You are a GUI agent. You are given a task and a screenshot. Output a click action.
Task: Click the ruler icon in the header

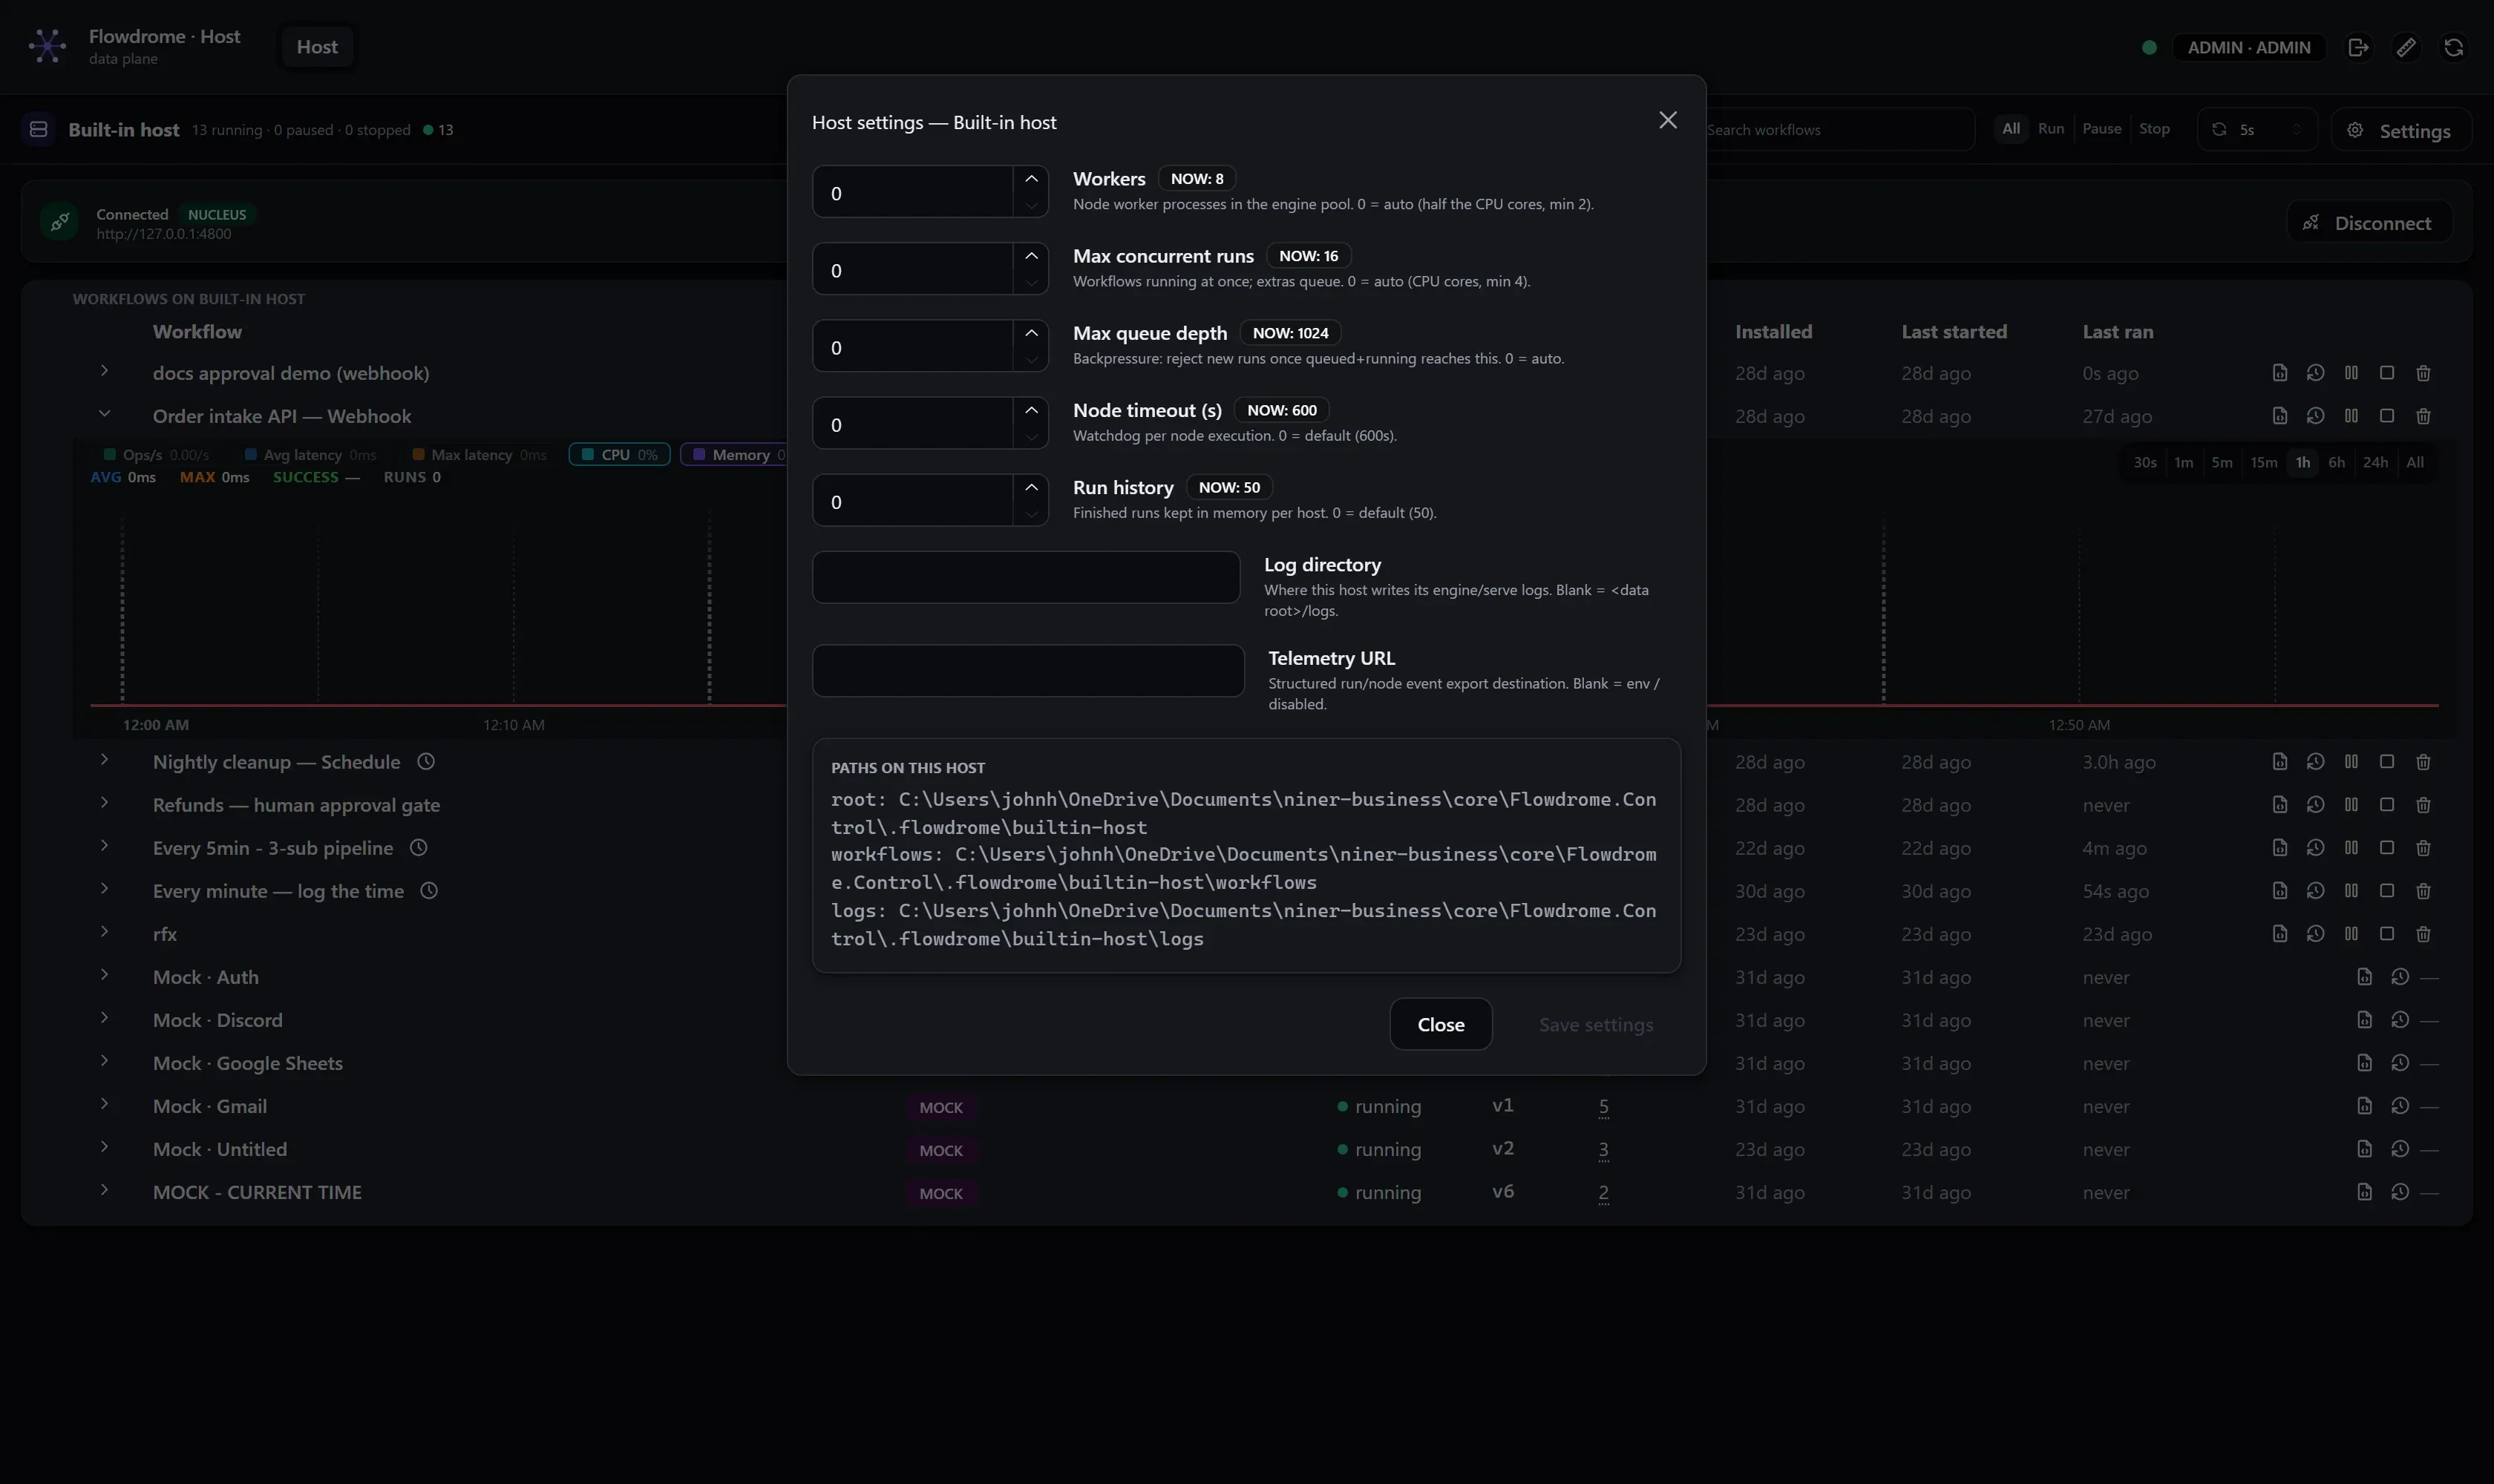(x=2406, y=47)
